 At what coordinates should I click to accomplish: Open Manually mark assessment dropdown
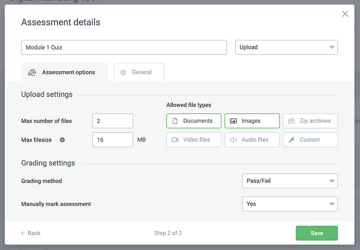[x=290, y=204]
